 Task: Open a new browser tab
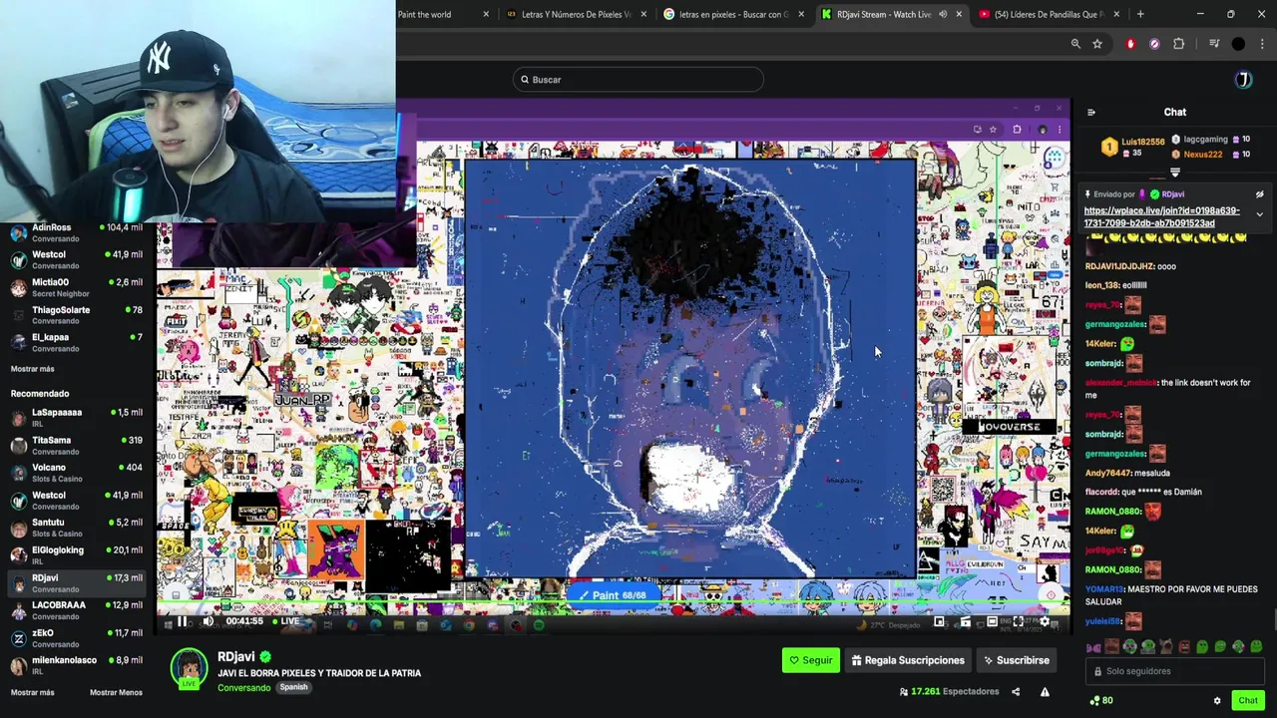(x=1140, y=14)
